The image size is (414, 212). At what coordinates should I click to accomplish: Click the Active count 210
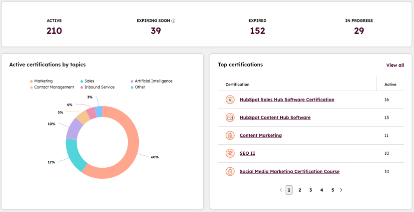[54, 31]
